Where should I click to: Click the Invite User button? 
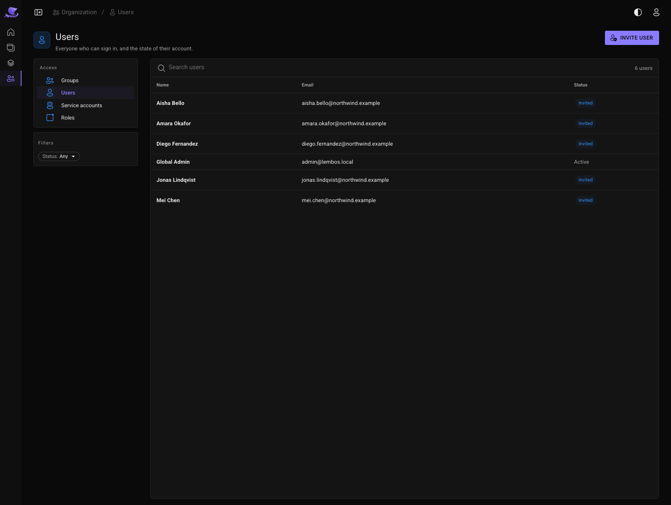click(x=632, y=38)
